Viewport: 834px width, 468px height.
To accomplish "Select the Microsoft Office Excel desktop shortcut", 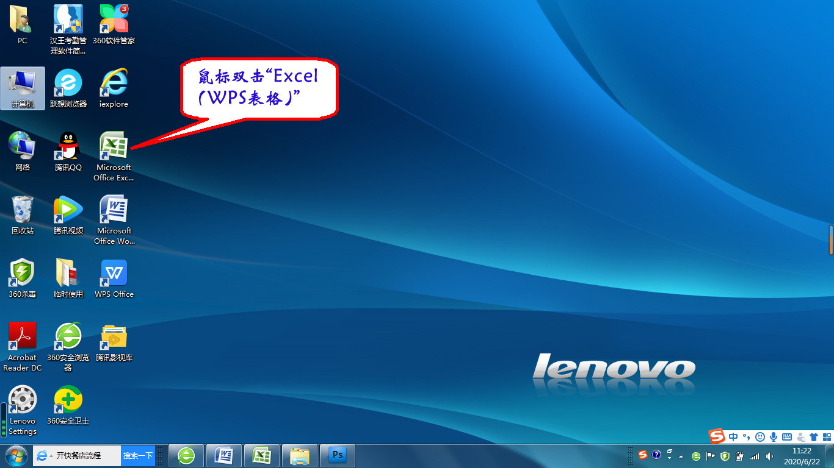I will (x=114, y=146).
